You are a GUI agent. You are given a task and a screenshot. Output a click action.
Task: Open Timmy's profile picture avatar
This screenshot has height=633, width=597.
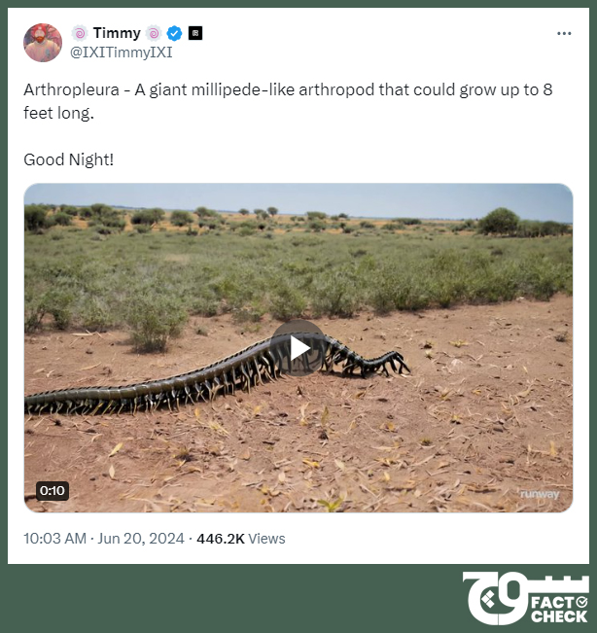pyautogui.click(x=43, y=43)
